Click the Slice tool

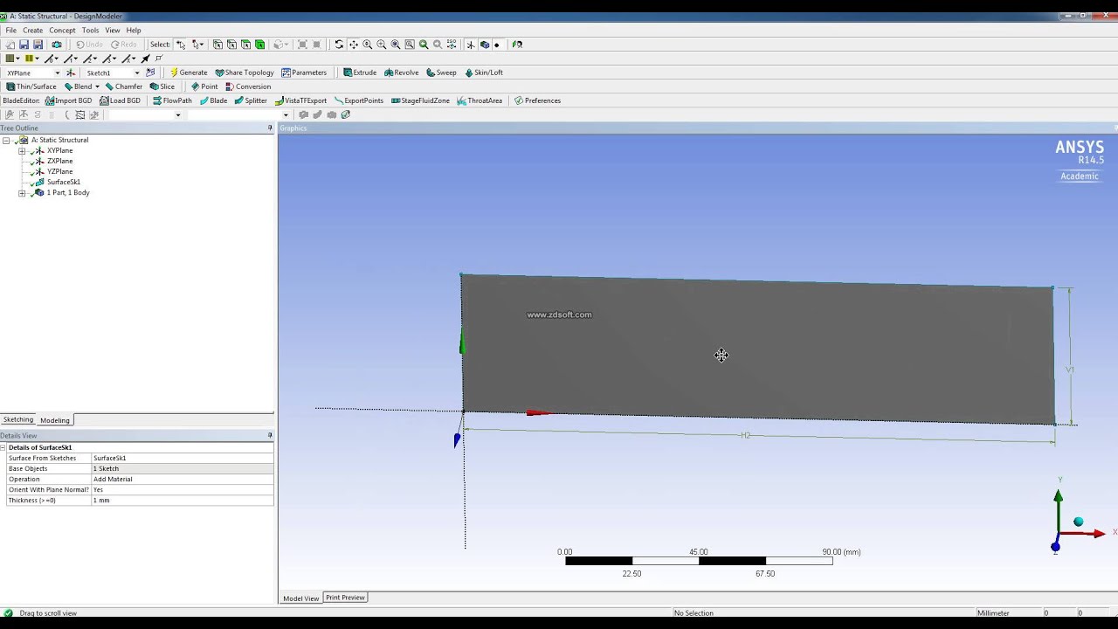[x=162, y=86]
